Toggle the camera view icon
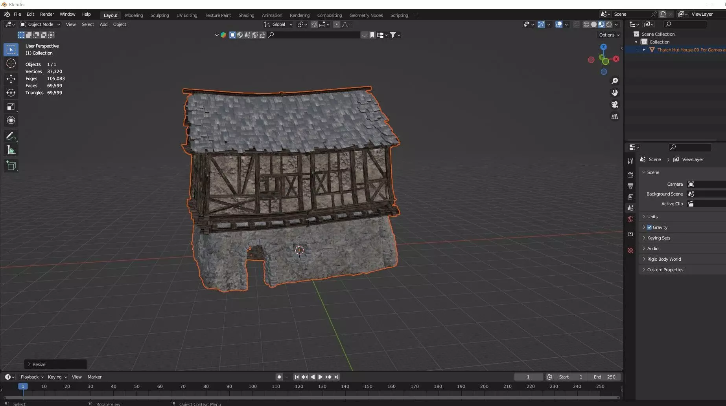Viewport: 726px width, 406px height. pyautogui.click(x=615, y=104)
